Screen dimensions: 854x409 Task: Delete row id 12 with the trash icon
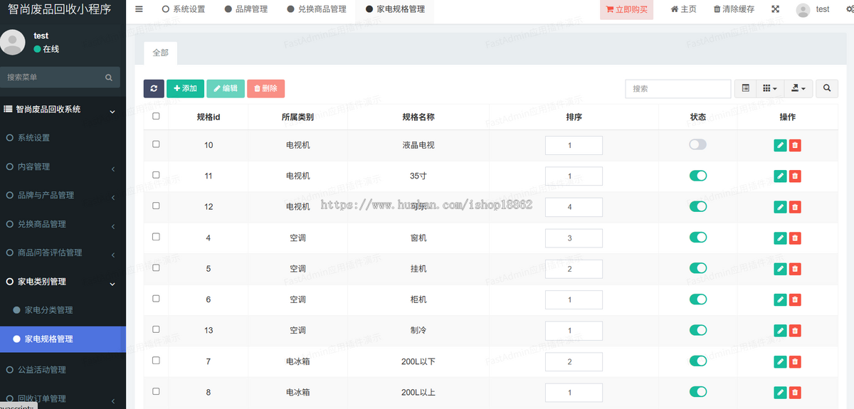point(795,207)
